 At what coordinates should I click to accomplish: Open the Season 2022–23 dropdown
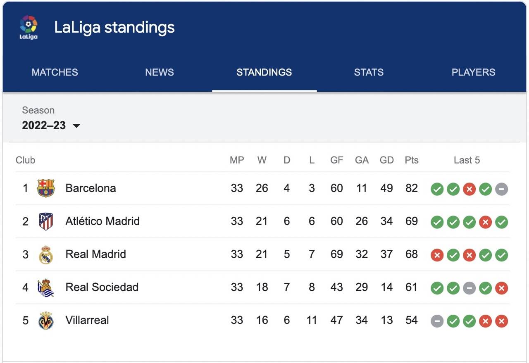click(44, 125)
